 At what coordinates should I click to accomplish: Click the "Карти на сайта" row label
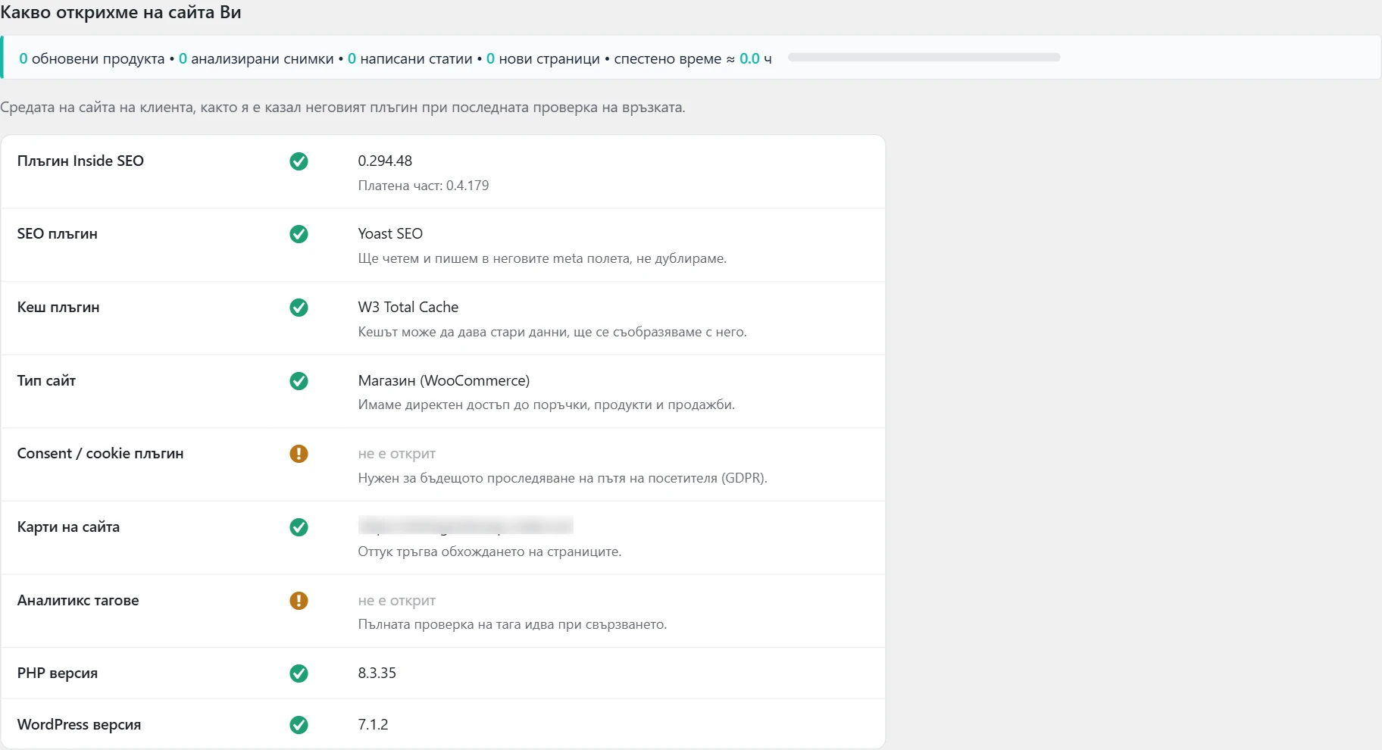[x=68, y=527]
